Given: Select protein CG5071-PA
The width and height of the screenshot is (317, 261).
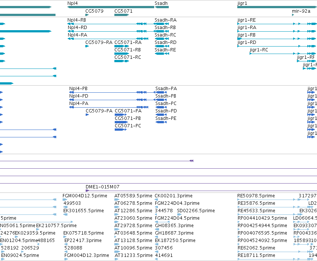Looking at the screenshot, I should [128, 111].
